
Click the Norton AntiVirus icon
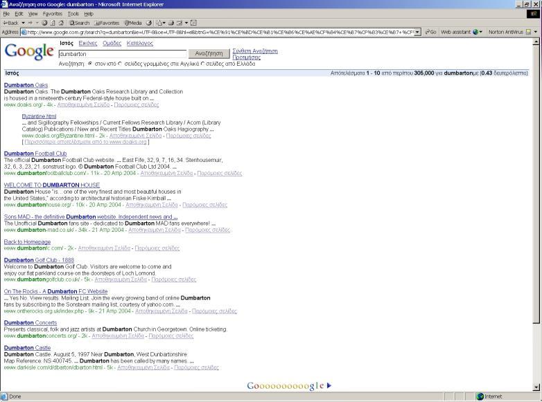528,32
